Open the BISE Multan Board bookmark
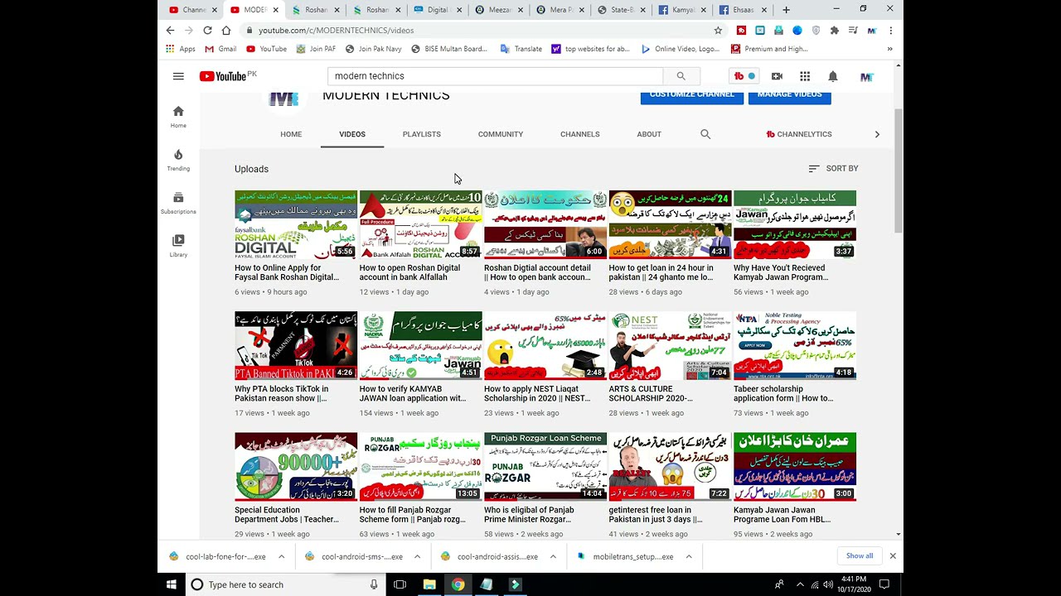 point(448,49)
